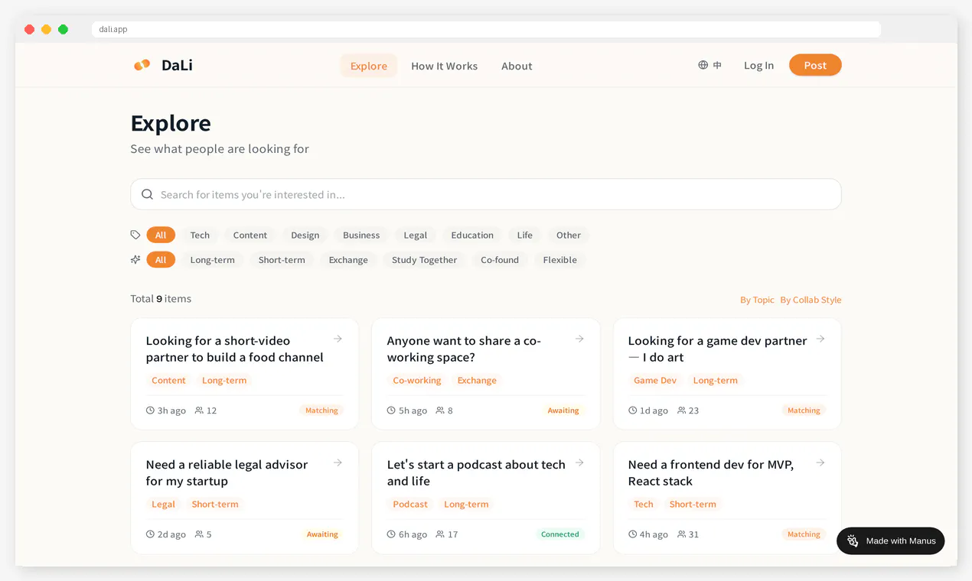
Task: Click the DaLi brand name text
Action: pos(177,65)
